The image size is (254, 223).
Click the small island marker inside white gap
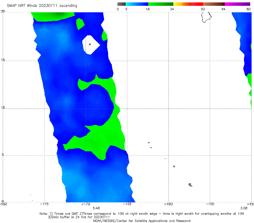[90, 44]
